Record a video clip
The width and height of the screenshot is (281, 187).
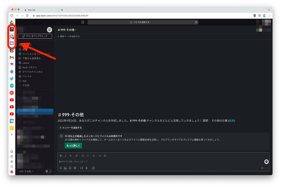click(x=81, y=168)
